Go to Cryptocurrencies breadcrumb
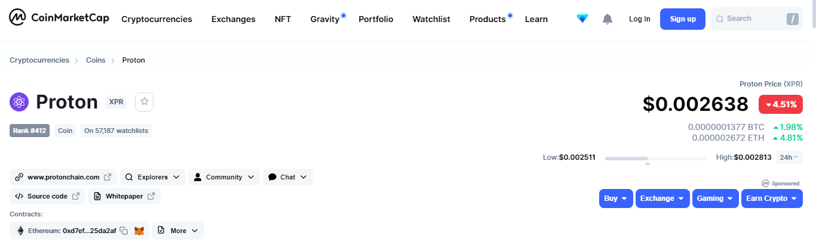This screenshot has width=816, height=245. click(39, 60)
